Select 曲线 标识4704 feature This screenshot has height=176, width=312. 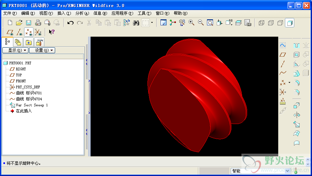pyautogui.click(x=29, y=99)
